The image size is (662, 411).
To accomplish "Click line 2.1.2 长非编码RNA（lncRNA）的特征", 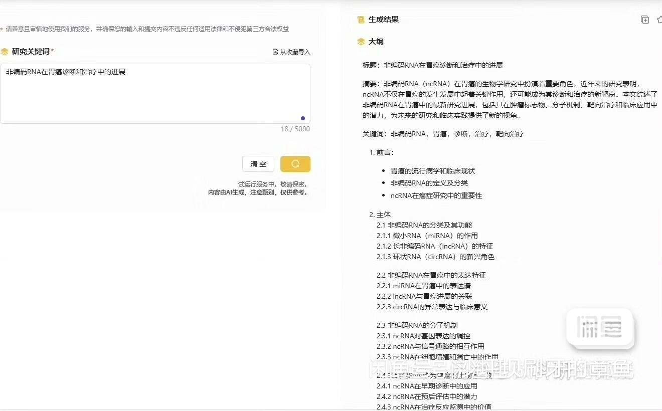I will coord(435,246).
